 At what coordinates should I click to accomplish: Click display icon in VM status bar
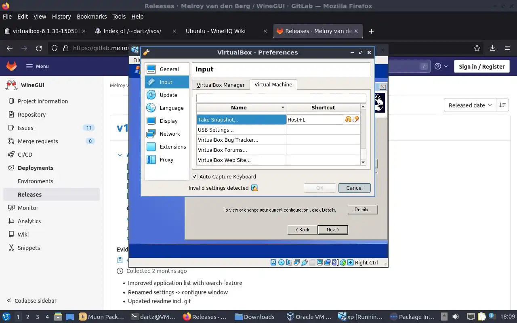tap(319, 262)
